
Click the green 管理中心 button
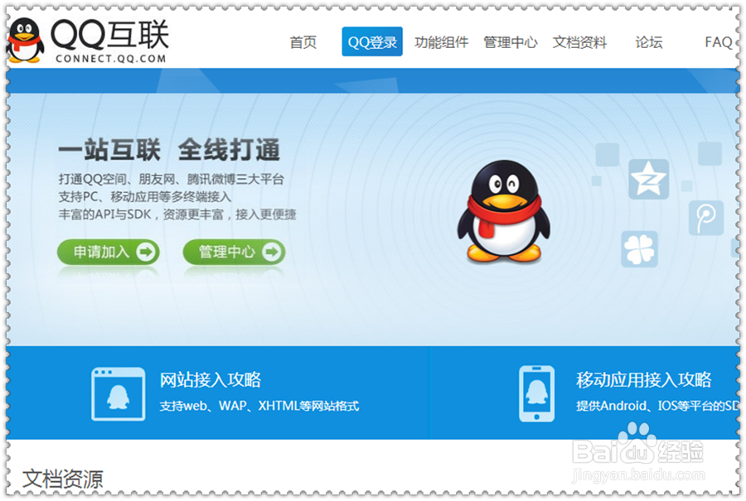(234, 252)
